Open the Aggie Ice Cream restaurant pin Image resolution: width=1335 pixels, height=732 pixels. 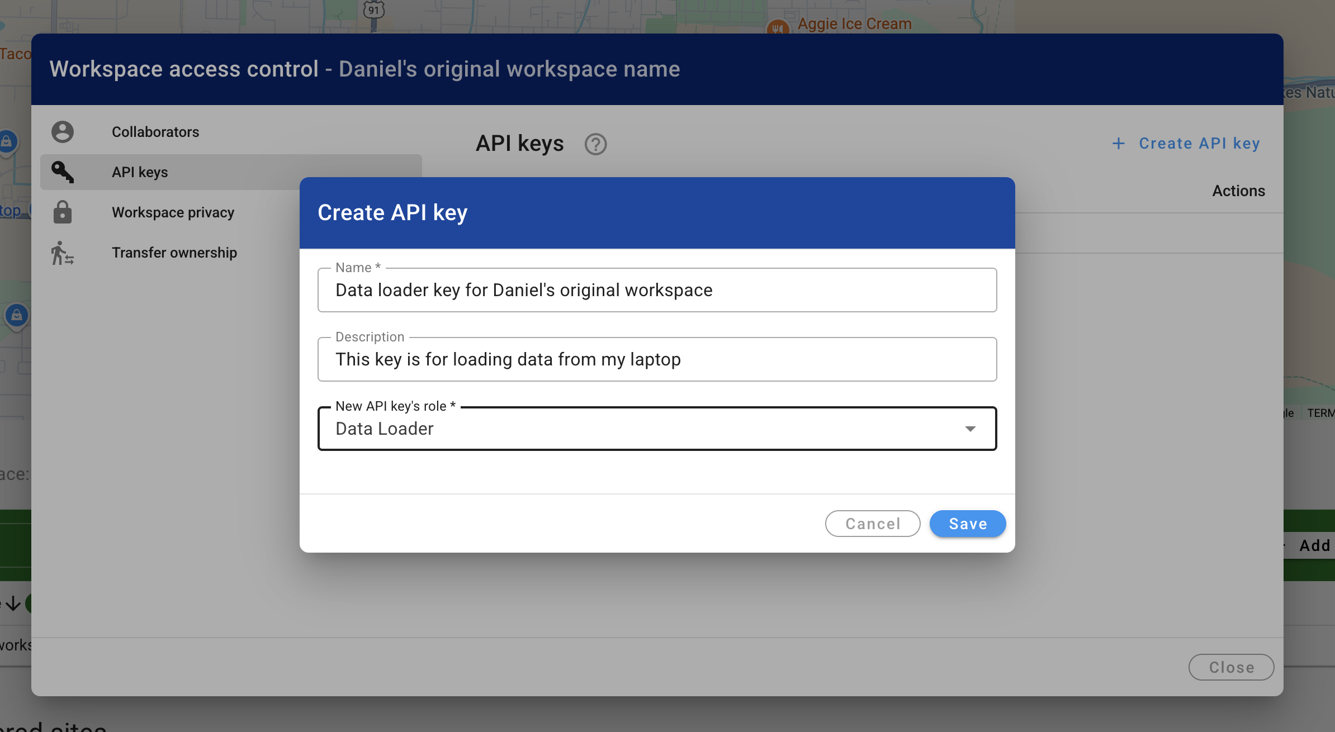pyautogui.click(x=778, y=28)
